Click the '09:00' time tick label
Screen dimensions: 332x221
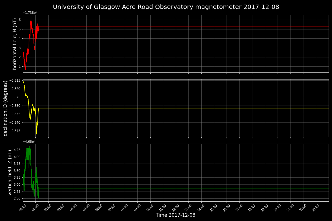pos(137,208)
